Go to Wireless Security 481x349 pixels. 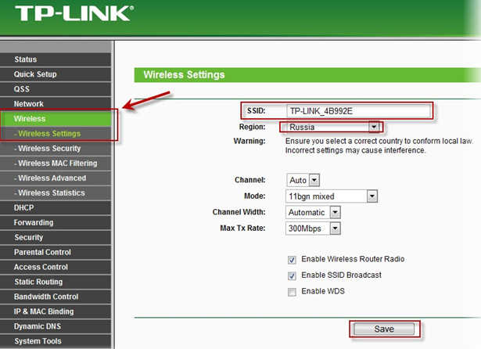56,148
